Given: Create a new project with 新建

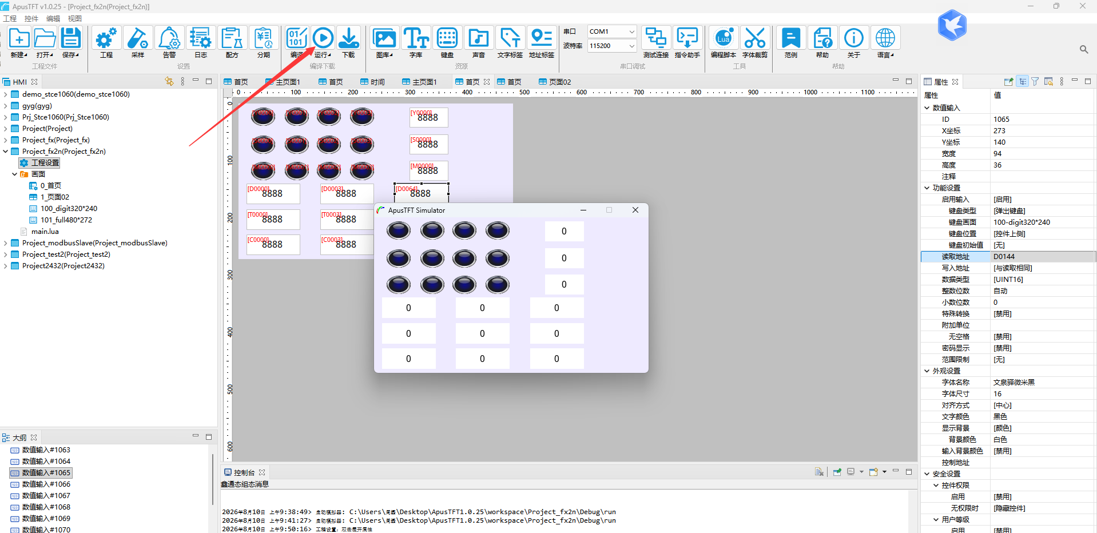Looking at the screenshot, I should click(19, 43).
